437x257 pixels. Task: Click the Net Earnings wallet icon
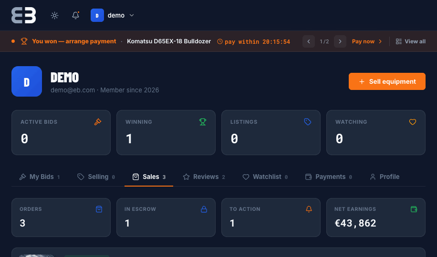pyautogui.click(x=414, y=209)
